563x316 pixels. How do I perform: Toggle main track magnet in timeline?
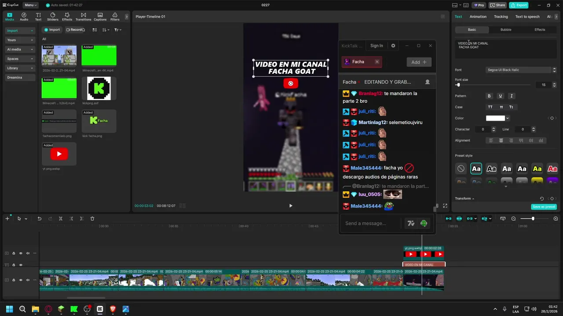448,219
